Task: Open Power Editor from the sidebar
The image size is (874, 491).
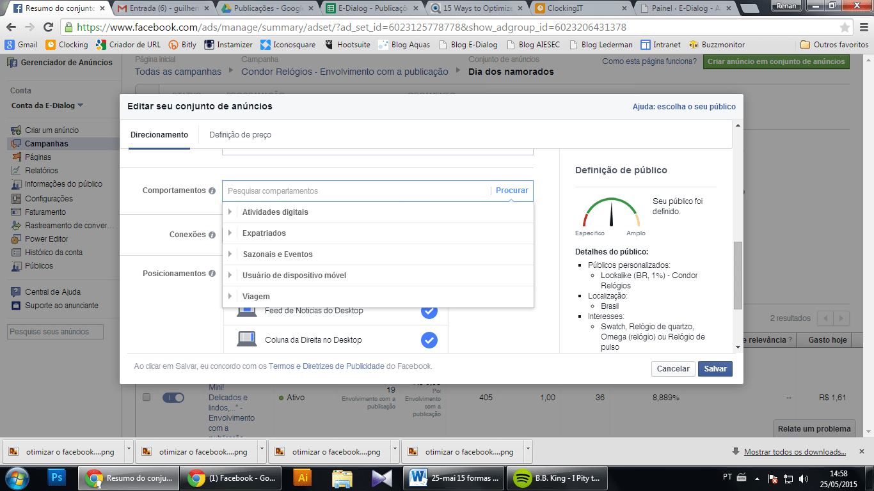Action: [46, 239]
